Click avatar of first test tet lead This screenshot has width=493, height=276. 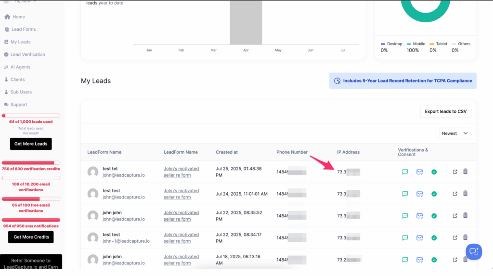(x=93, y=172)
